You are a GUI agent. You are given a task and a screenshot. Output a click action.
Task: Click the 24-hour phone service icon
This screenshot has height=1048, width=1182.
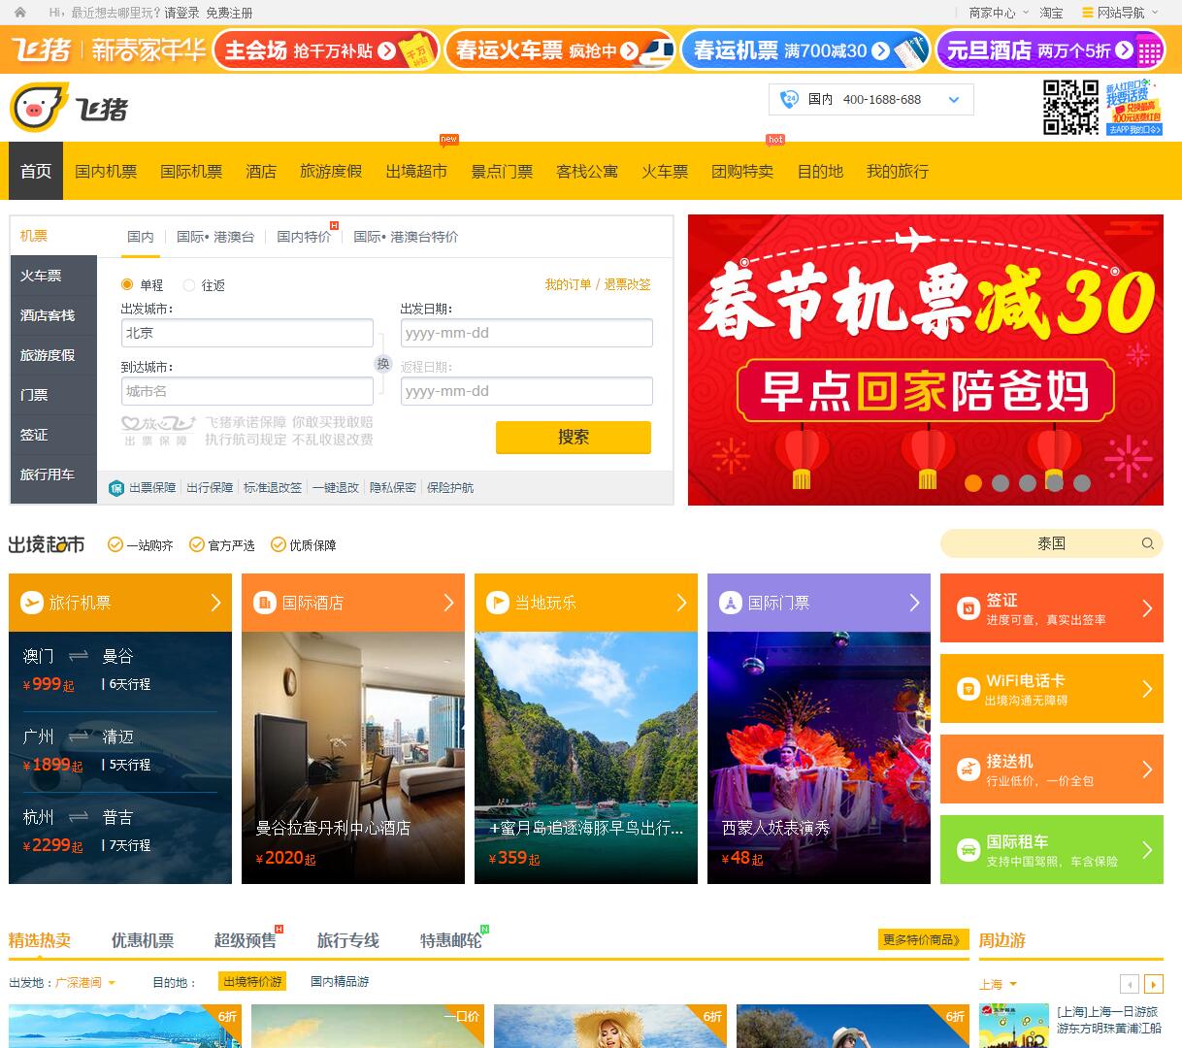click(x=789, y=99)
